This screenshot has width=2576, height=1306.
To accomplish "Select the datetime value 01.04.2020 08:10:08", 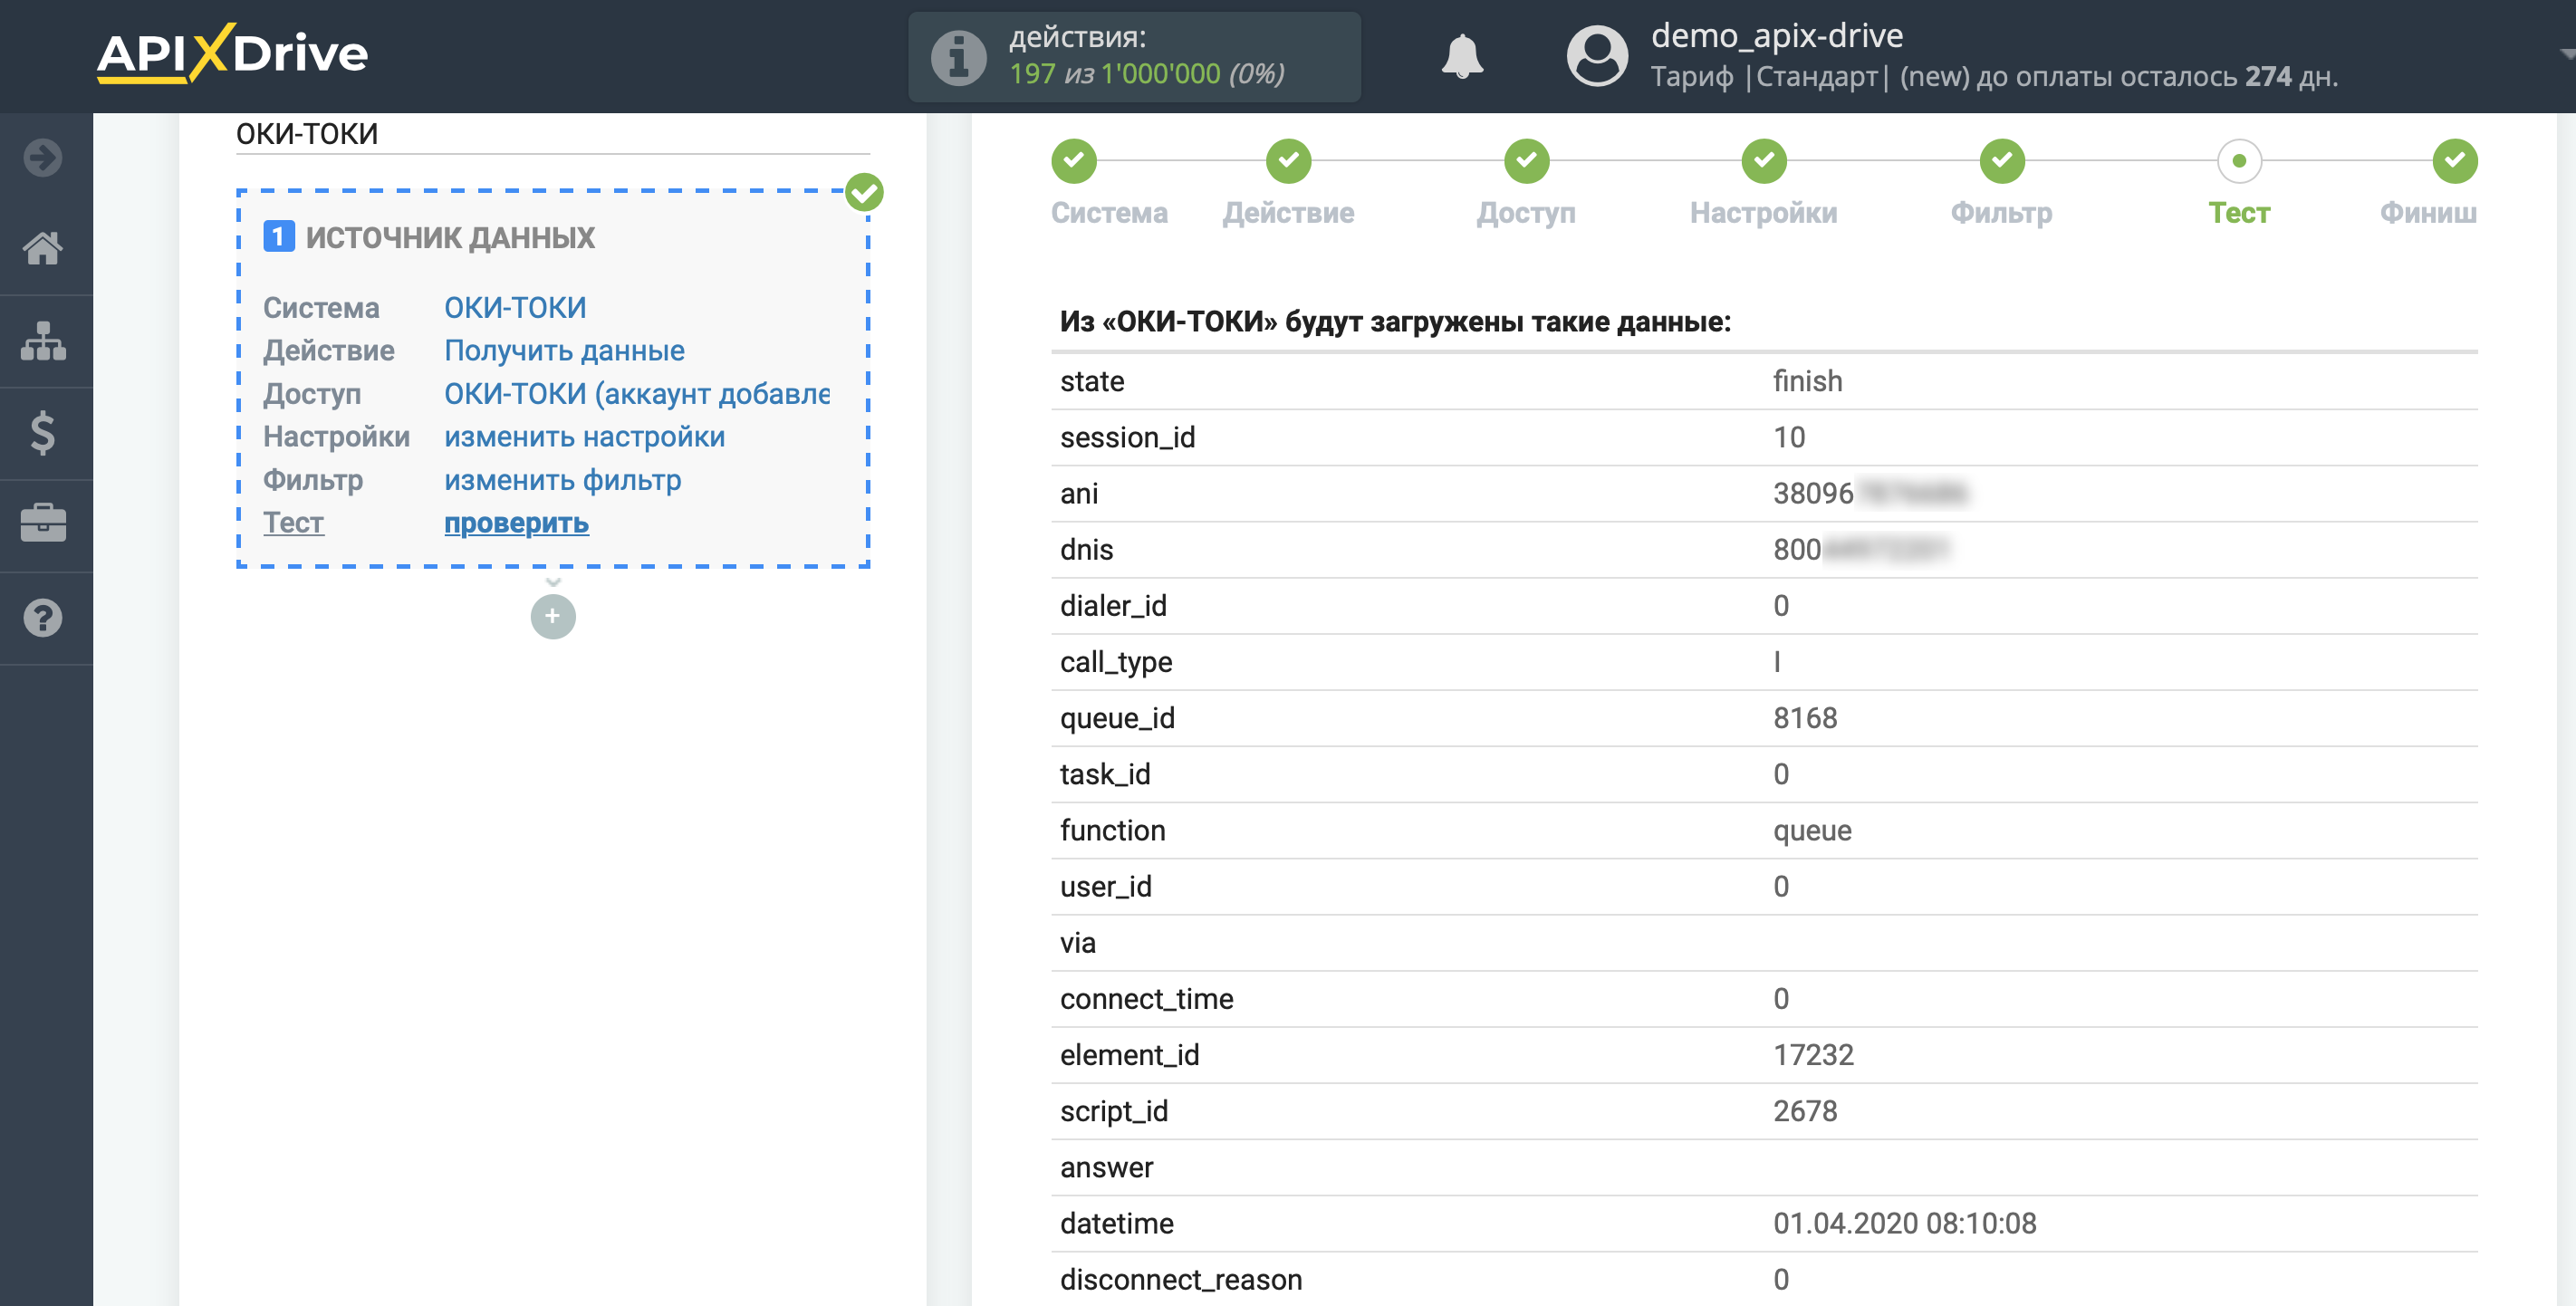I will point(1904,1223).
